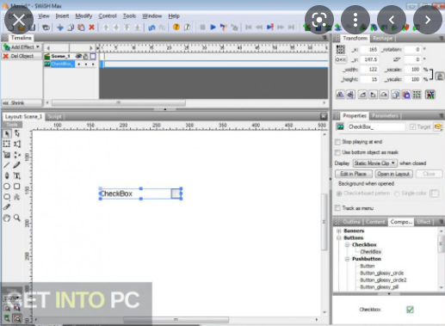Screen dimensions: 445x326
Task: Open the Modify menu
Action: [83, 16]
